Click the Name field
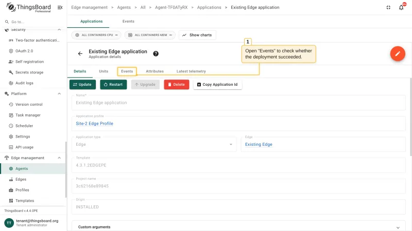Viewport: 412px width, 231px height. coord(238,102)
